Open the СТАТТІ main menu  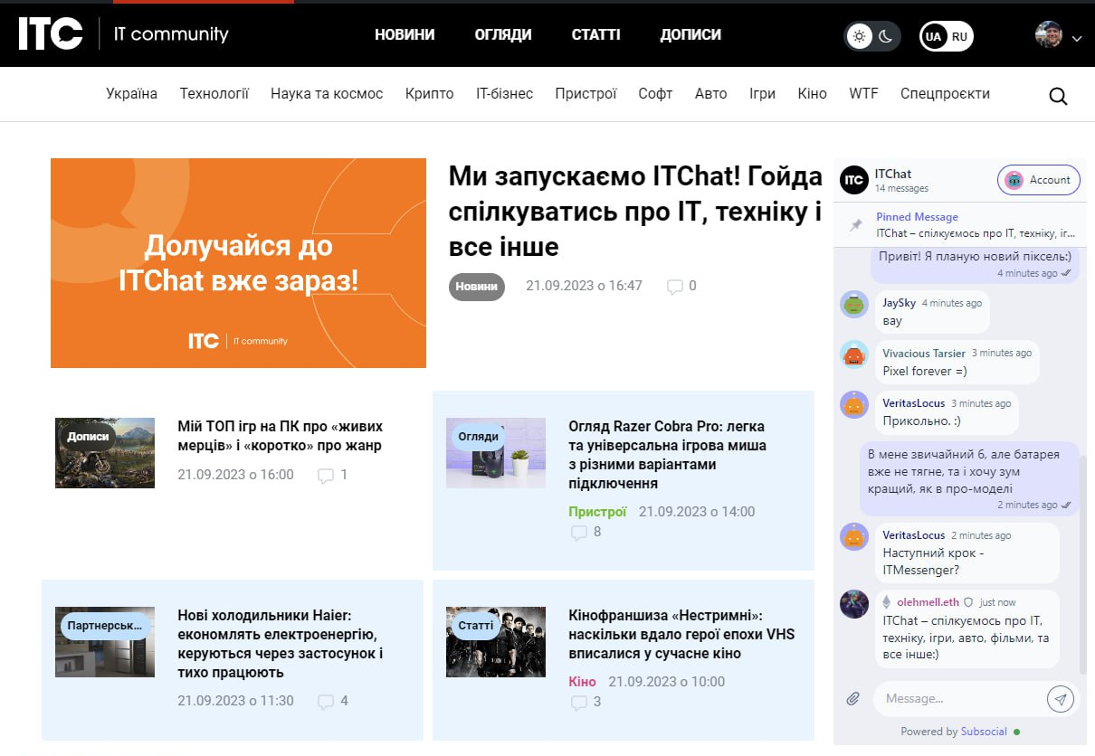pos(596,35)
